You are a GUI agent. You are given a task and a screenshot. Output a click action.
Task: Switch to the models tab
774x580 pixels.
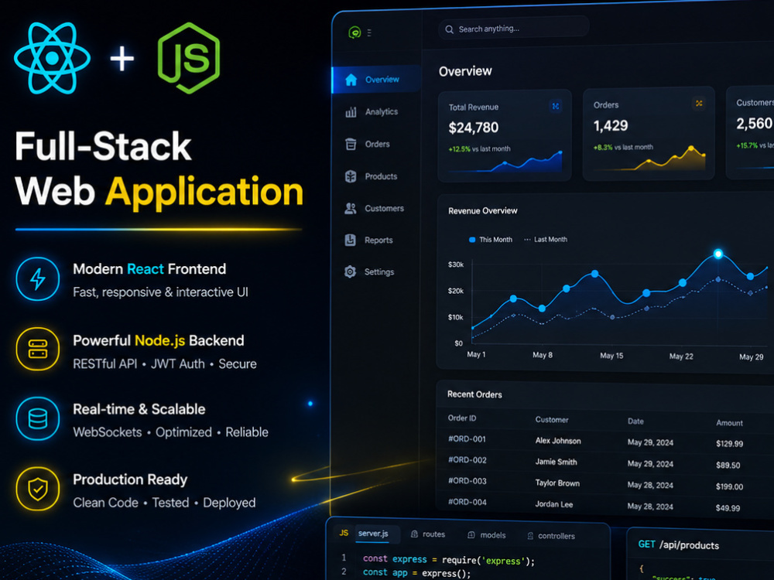pos(487,536)
